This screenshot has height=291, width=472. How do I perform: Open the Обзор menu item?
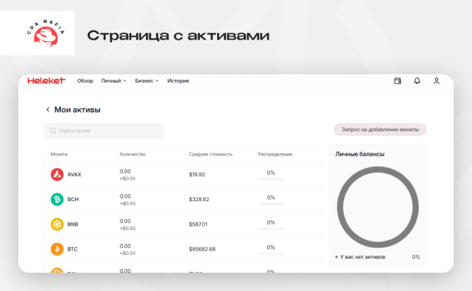tap(85, 81)
